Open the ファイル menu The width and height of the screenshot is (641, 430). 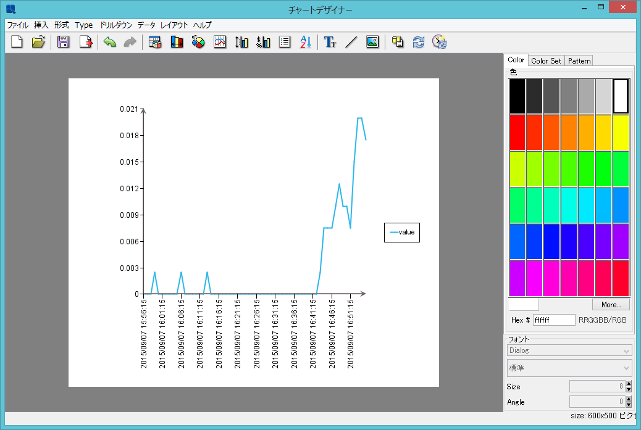click(x=17, y=25)
